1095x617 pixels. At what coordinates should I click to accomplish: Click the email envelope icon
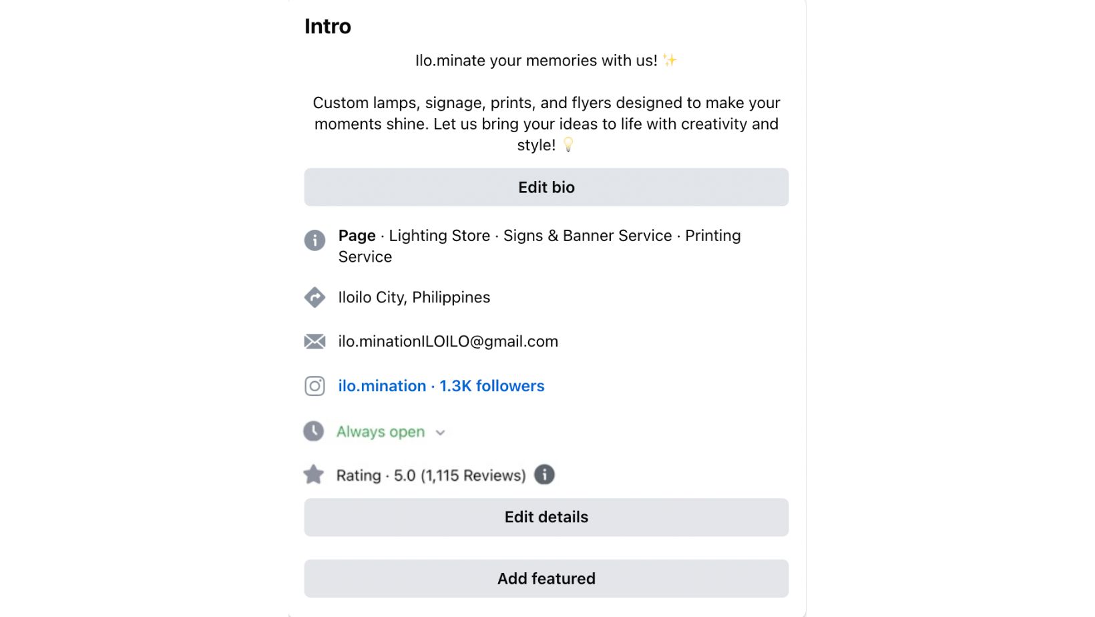pos(314,342)
